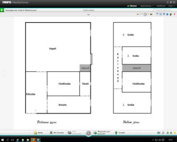Click the small thumbnail icon left of the slider

[x=138, y=14]
